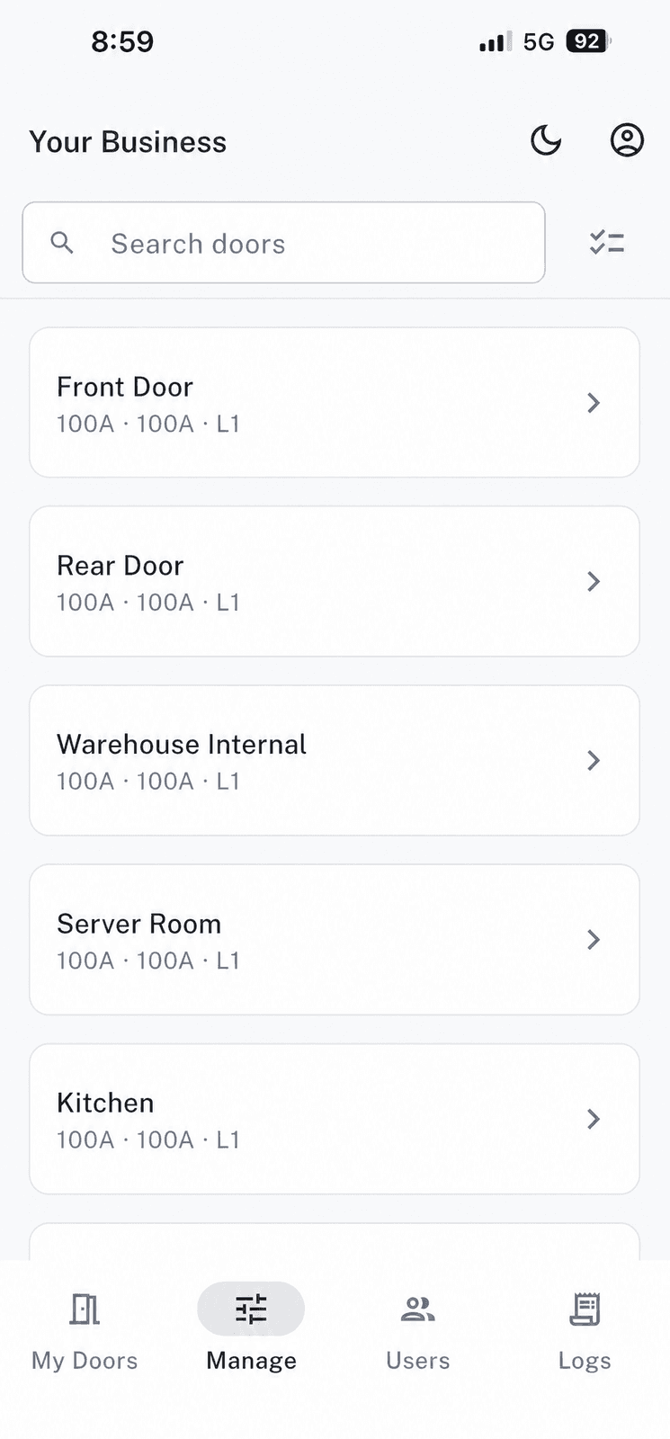Click the My Doors door icon
This screenshot has width=670, height=1439.
85,1309
